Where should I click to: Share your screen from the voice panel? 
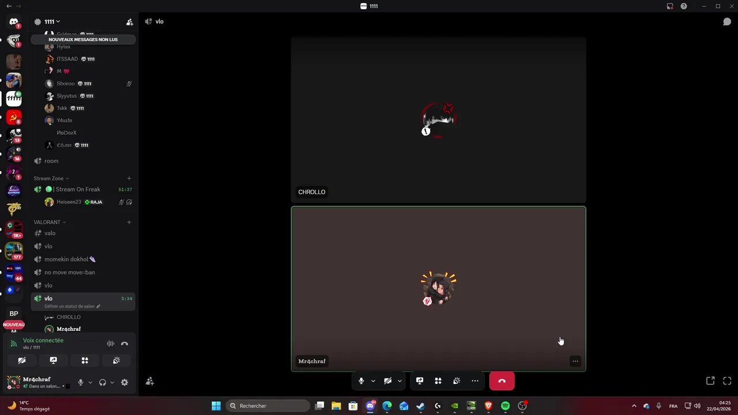click(x=54, y=360)
